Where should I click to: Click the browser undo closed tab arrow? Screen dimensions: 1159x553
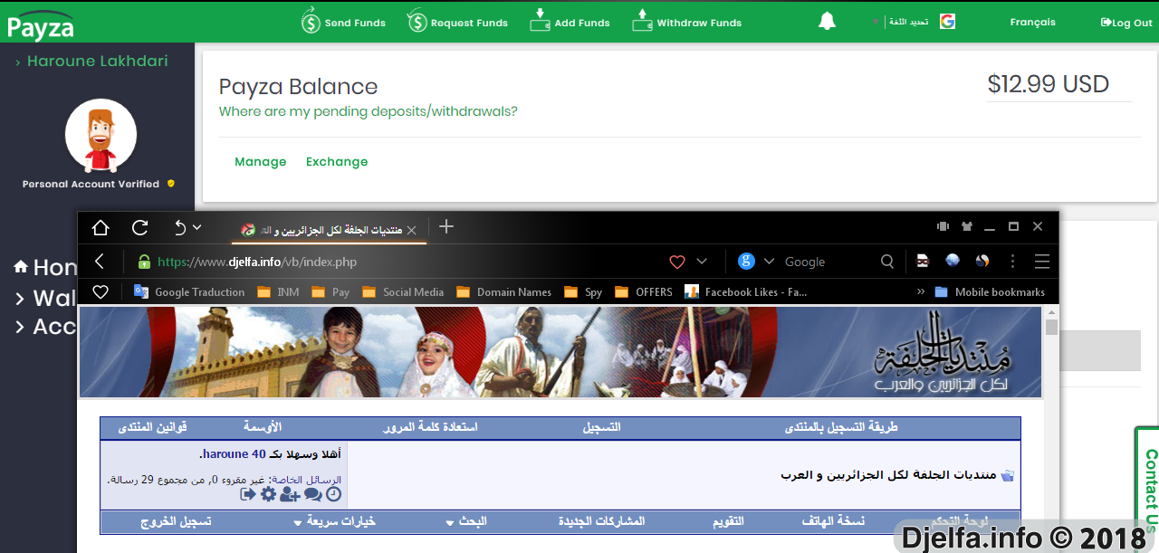click(179, 227)
